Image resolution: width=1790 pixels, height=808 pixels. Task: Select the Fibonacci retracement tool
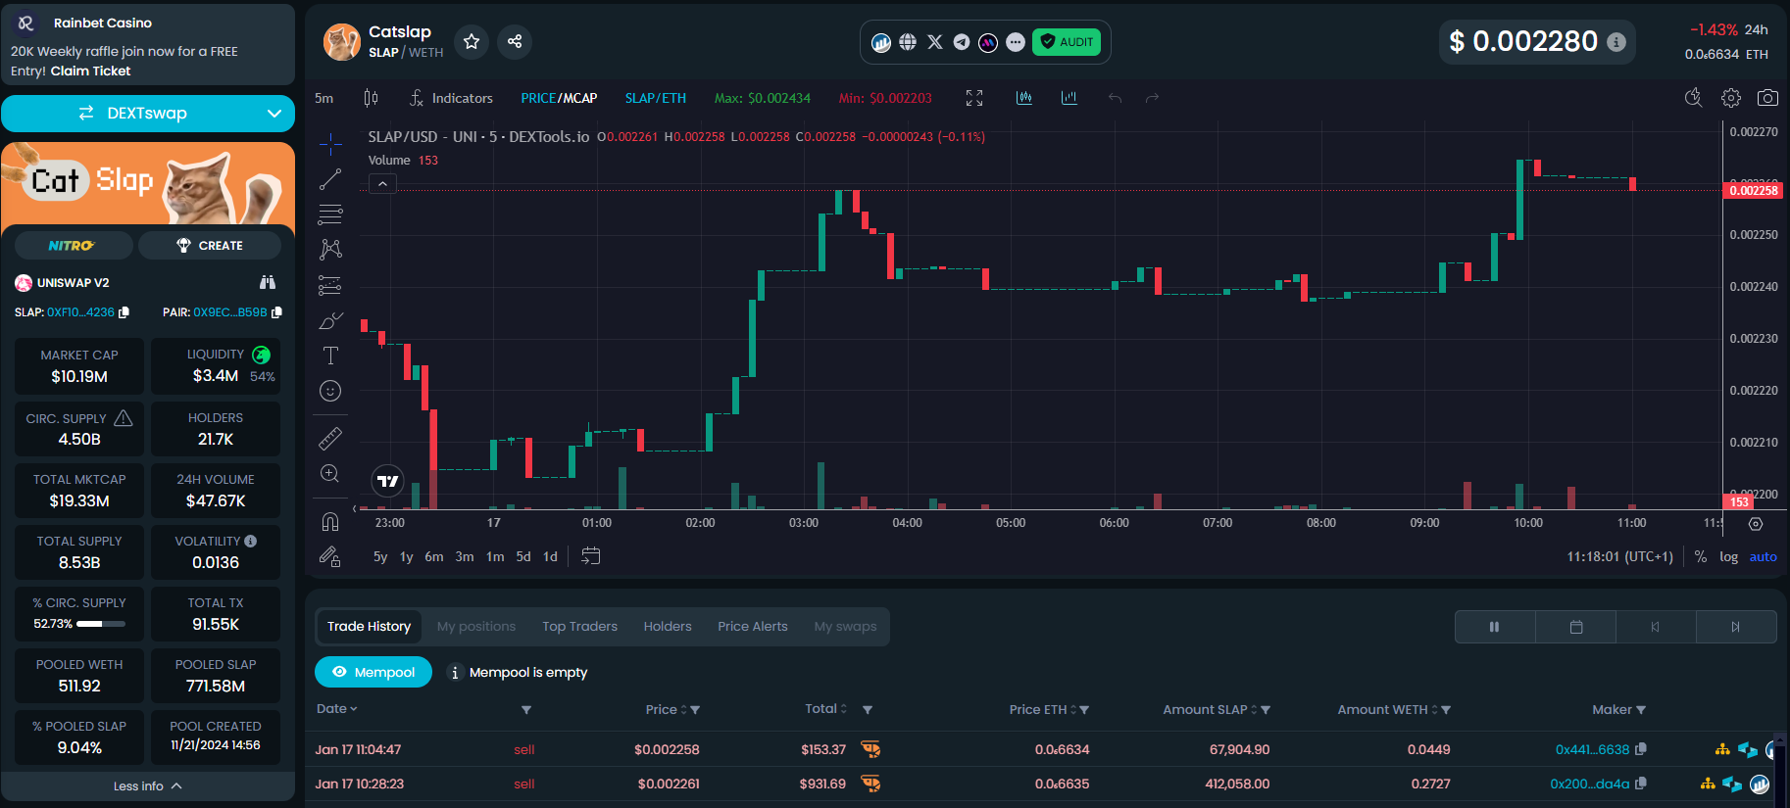pos(330,214)
